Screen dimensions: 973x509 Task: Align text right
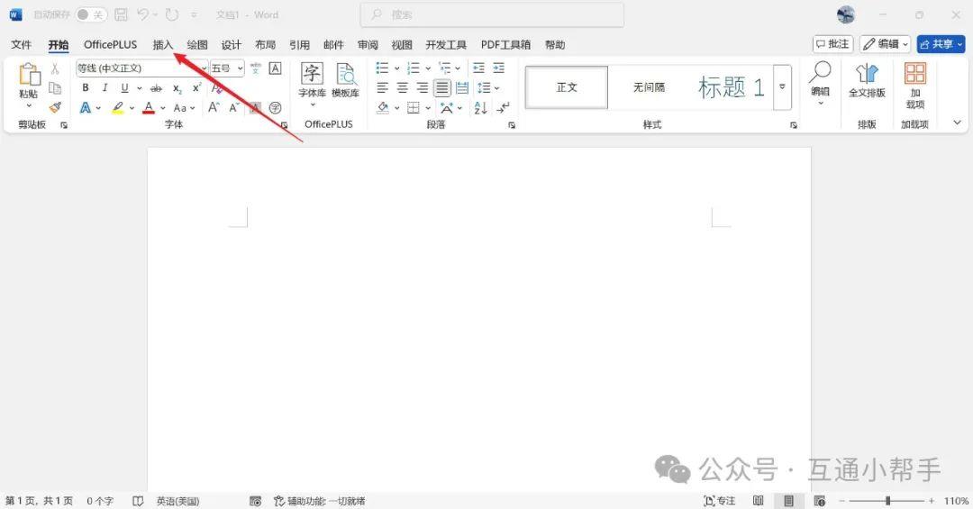422,88
